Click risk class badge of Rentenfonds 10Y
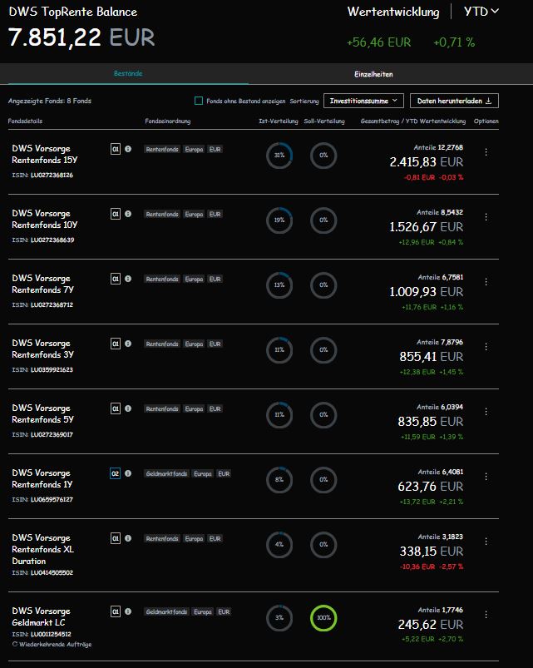 pyautogui.click(x=116, y=214)
